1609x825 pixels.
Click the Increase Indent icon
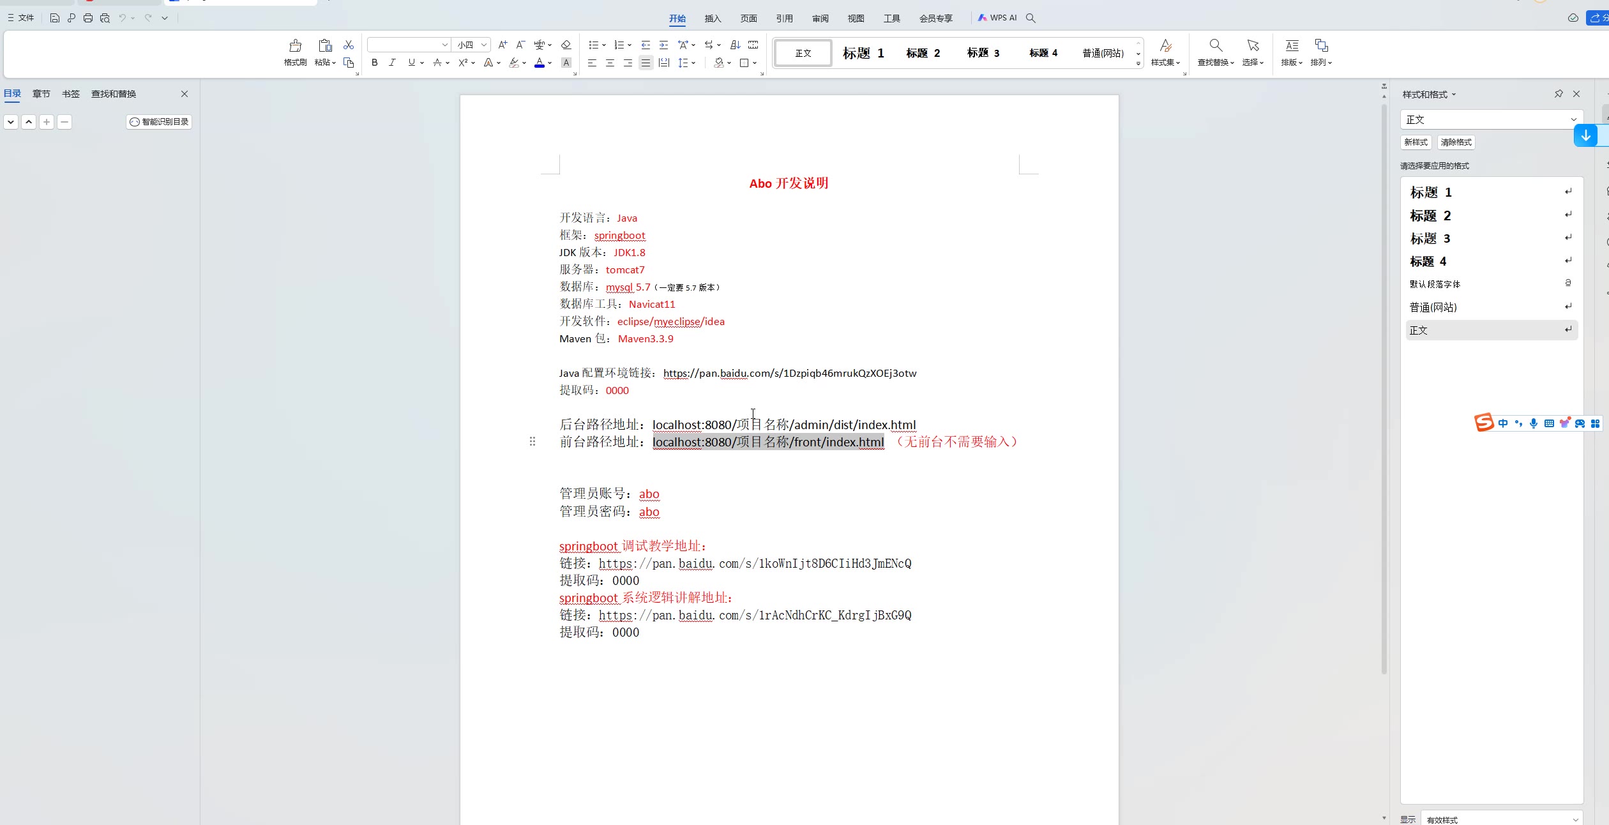click(663, 45)
